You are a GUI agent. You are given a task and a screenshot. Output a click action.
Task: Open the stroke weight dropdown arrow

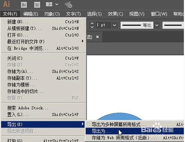[x=114, y=25]
